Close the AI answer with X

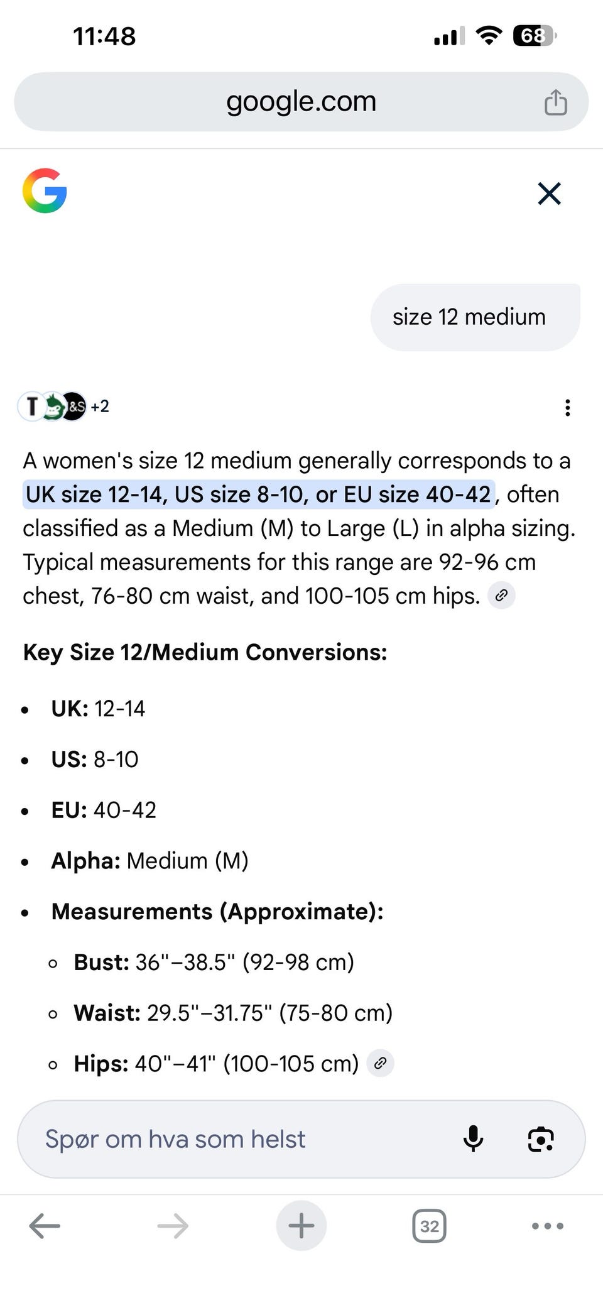point(549,194)
